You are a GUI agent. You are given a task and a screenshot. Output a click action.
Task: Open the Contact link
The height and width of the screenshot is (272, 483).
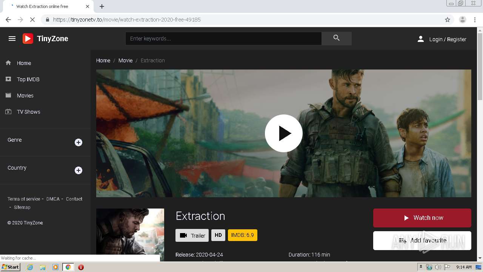click(x=74, y=199)
